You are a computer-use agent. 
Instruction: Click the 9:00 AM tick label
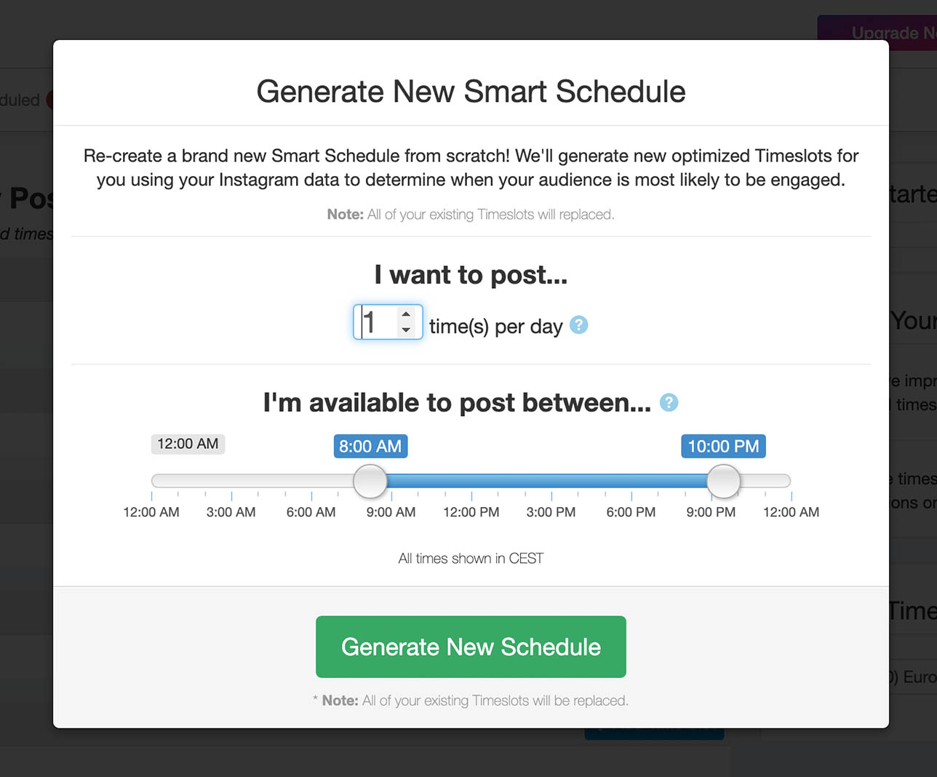(x=391, y=512)
